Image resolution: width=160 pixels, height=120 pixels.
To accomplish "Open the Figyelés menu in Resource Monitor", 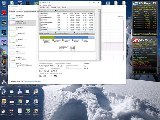I will pos(45,5).
